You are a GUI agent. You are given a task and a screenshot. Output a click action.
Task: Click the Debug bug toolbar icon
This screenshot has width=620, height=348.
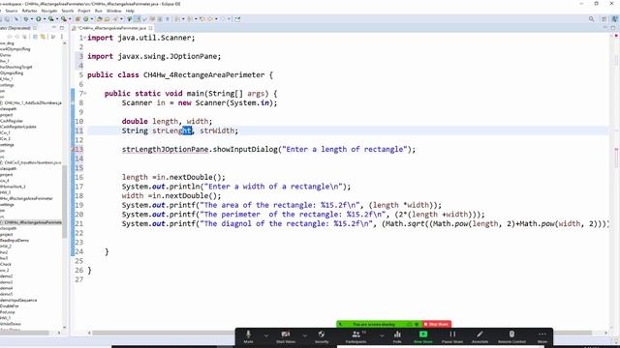coord(26,19)
